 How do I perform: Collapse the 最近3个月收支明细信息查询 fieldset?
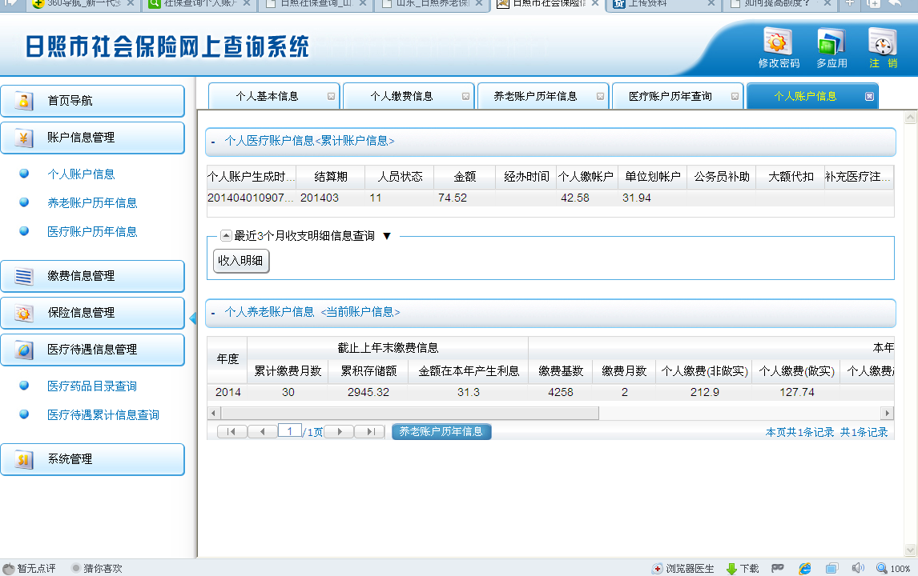point(226,236)
